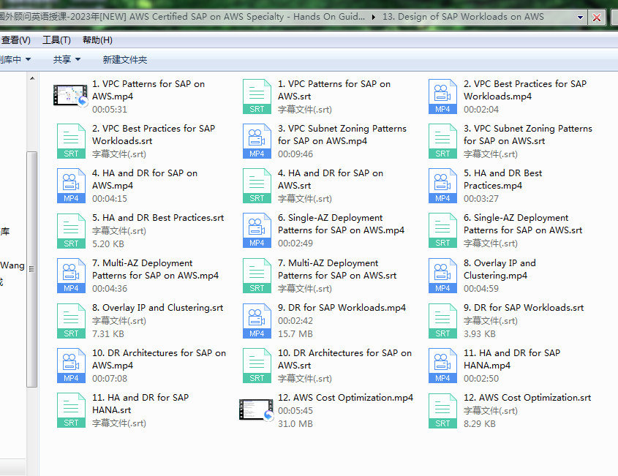The width and height of the screenshot is (618, 476).
Task: Open video thumbnail of 12. AWS Cost Optimization.mp4
Action: tap(256, 409)
